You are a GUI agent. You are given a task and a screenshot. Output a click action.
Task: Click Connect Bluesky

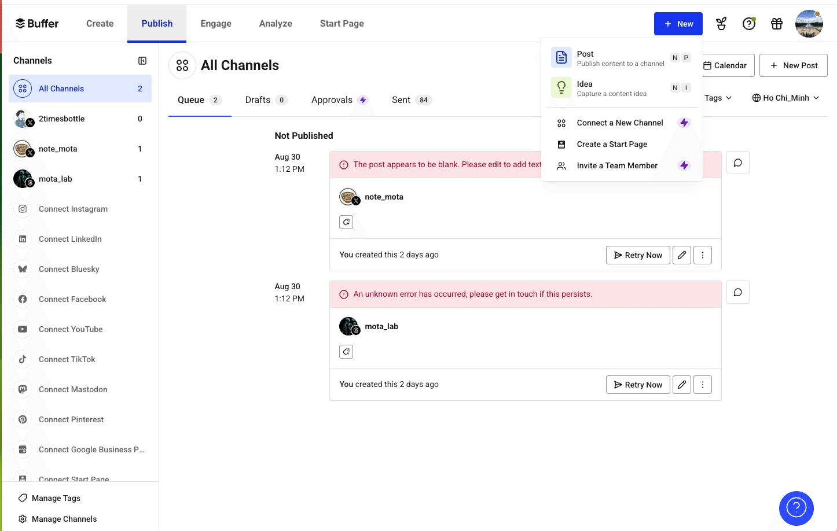[80, 269]
